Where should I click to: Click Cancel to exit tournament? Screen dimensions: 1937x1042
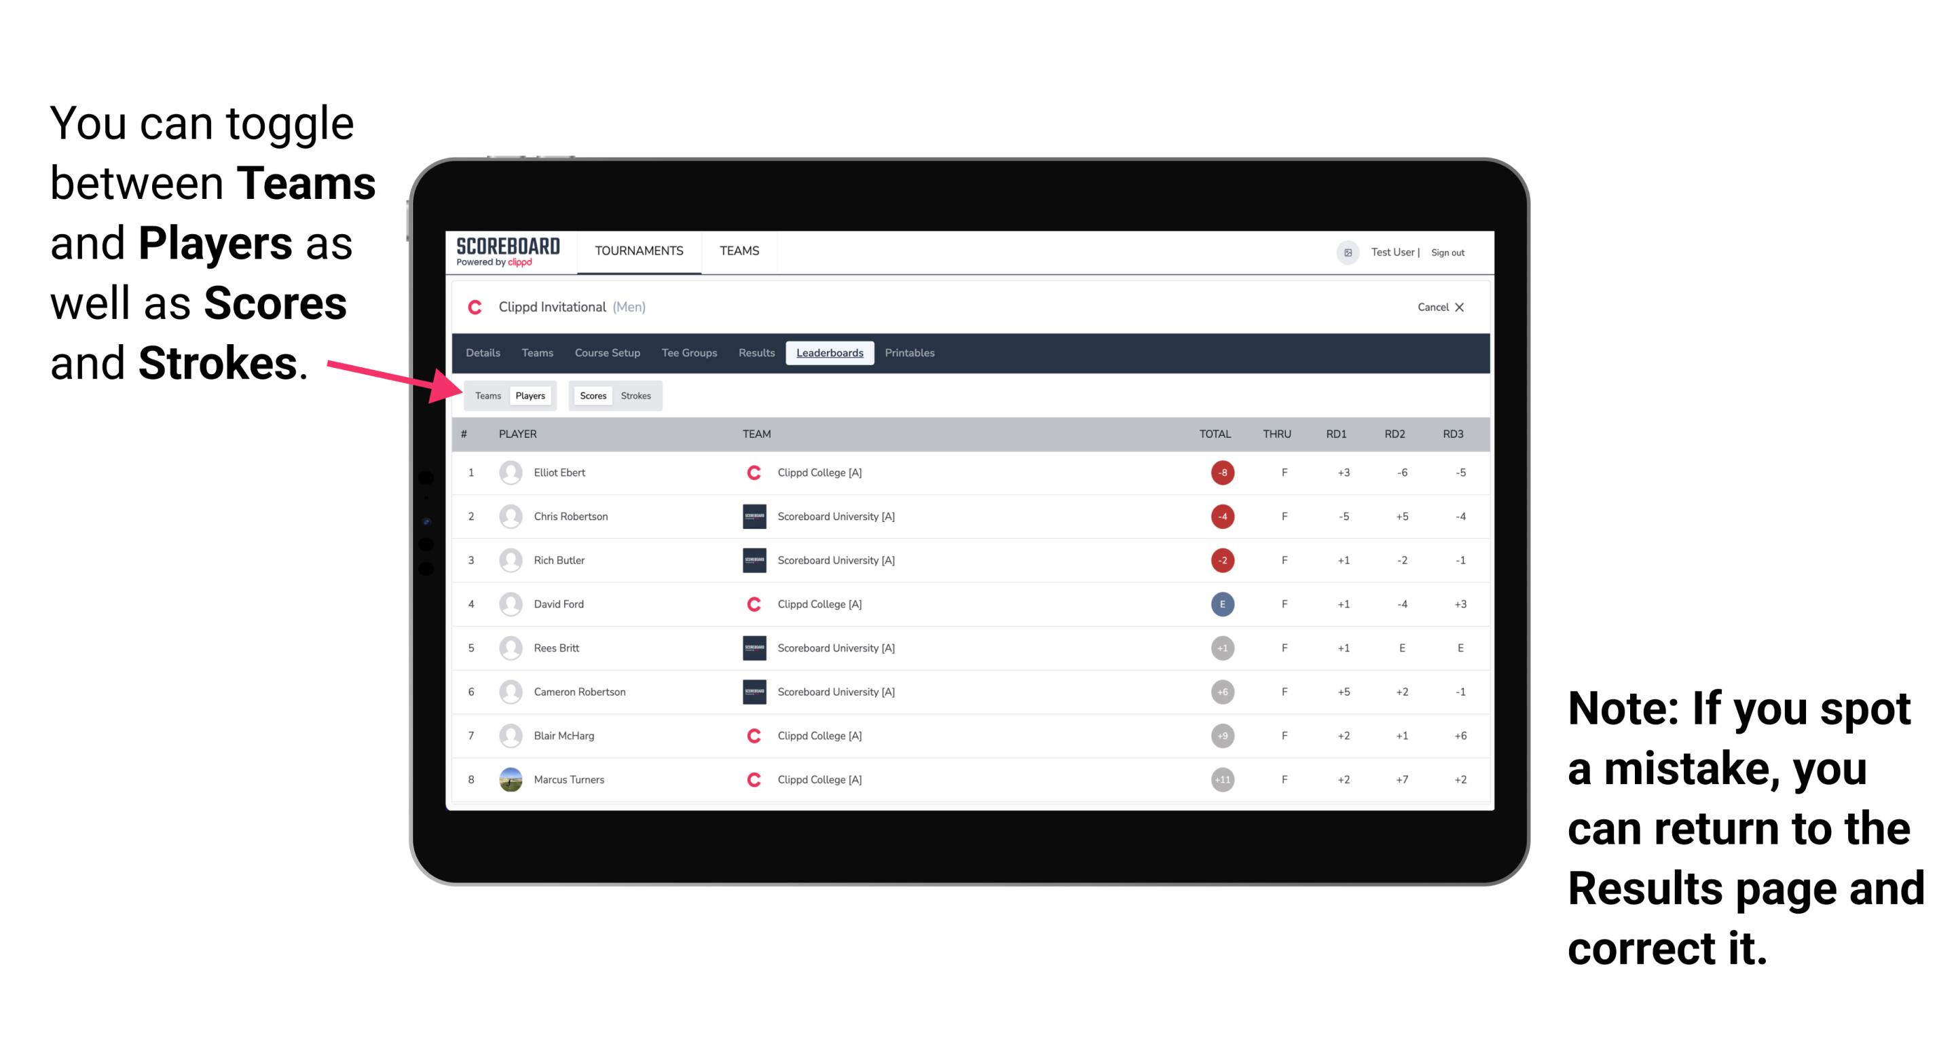tap(1439, 308)
